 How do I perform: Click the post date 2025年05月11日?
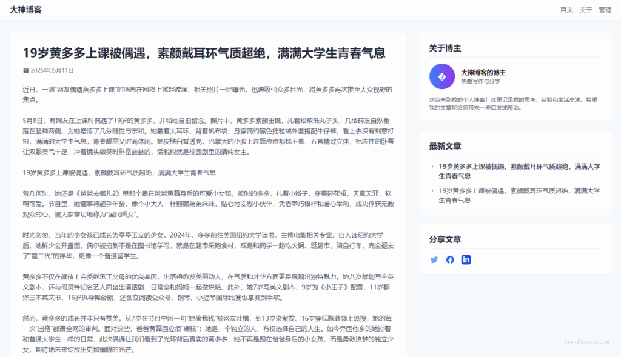tap(52, 70)
